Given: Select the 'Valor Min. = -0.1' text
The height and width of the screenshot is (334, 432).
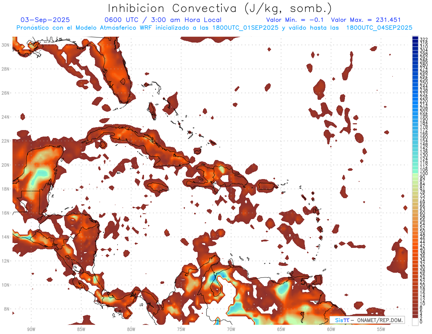Looking at the screenshot, I should pos(295,20).
